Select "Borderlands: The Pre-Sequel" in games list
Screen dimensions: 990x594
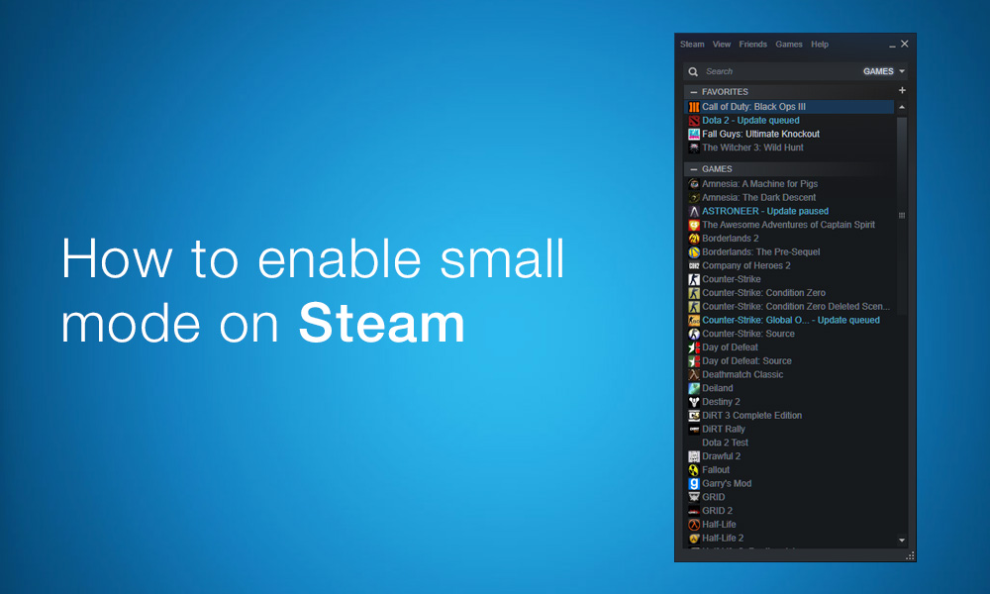[x=760, y=252]
